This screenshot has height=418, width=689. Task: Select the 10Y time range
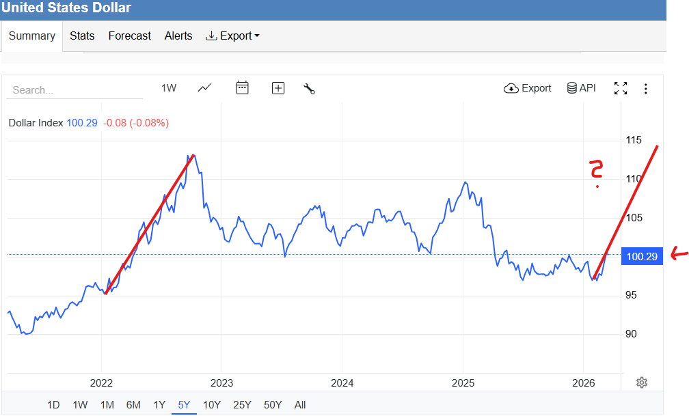[x=212, y=405]
